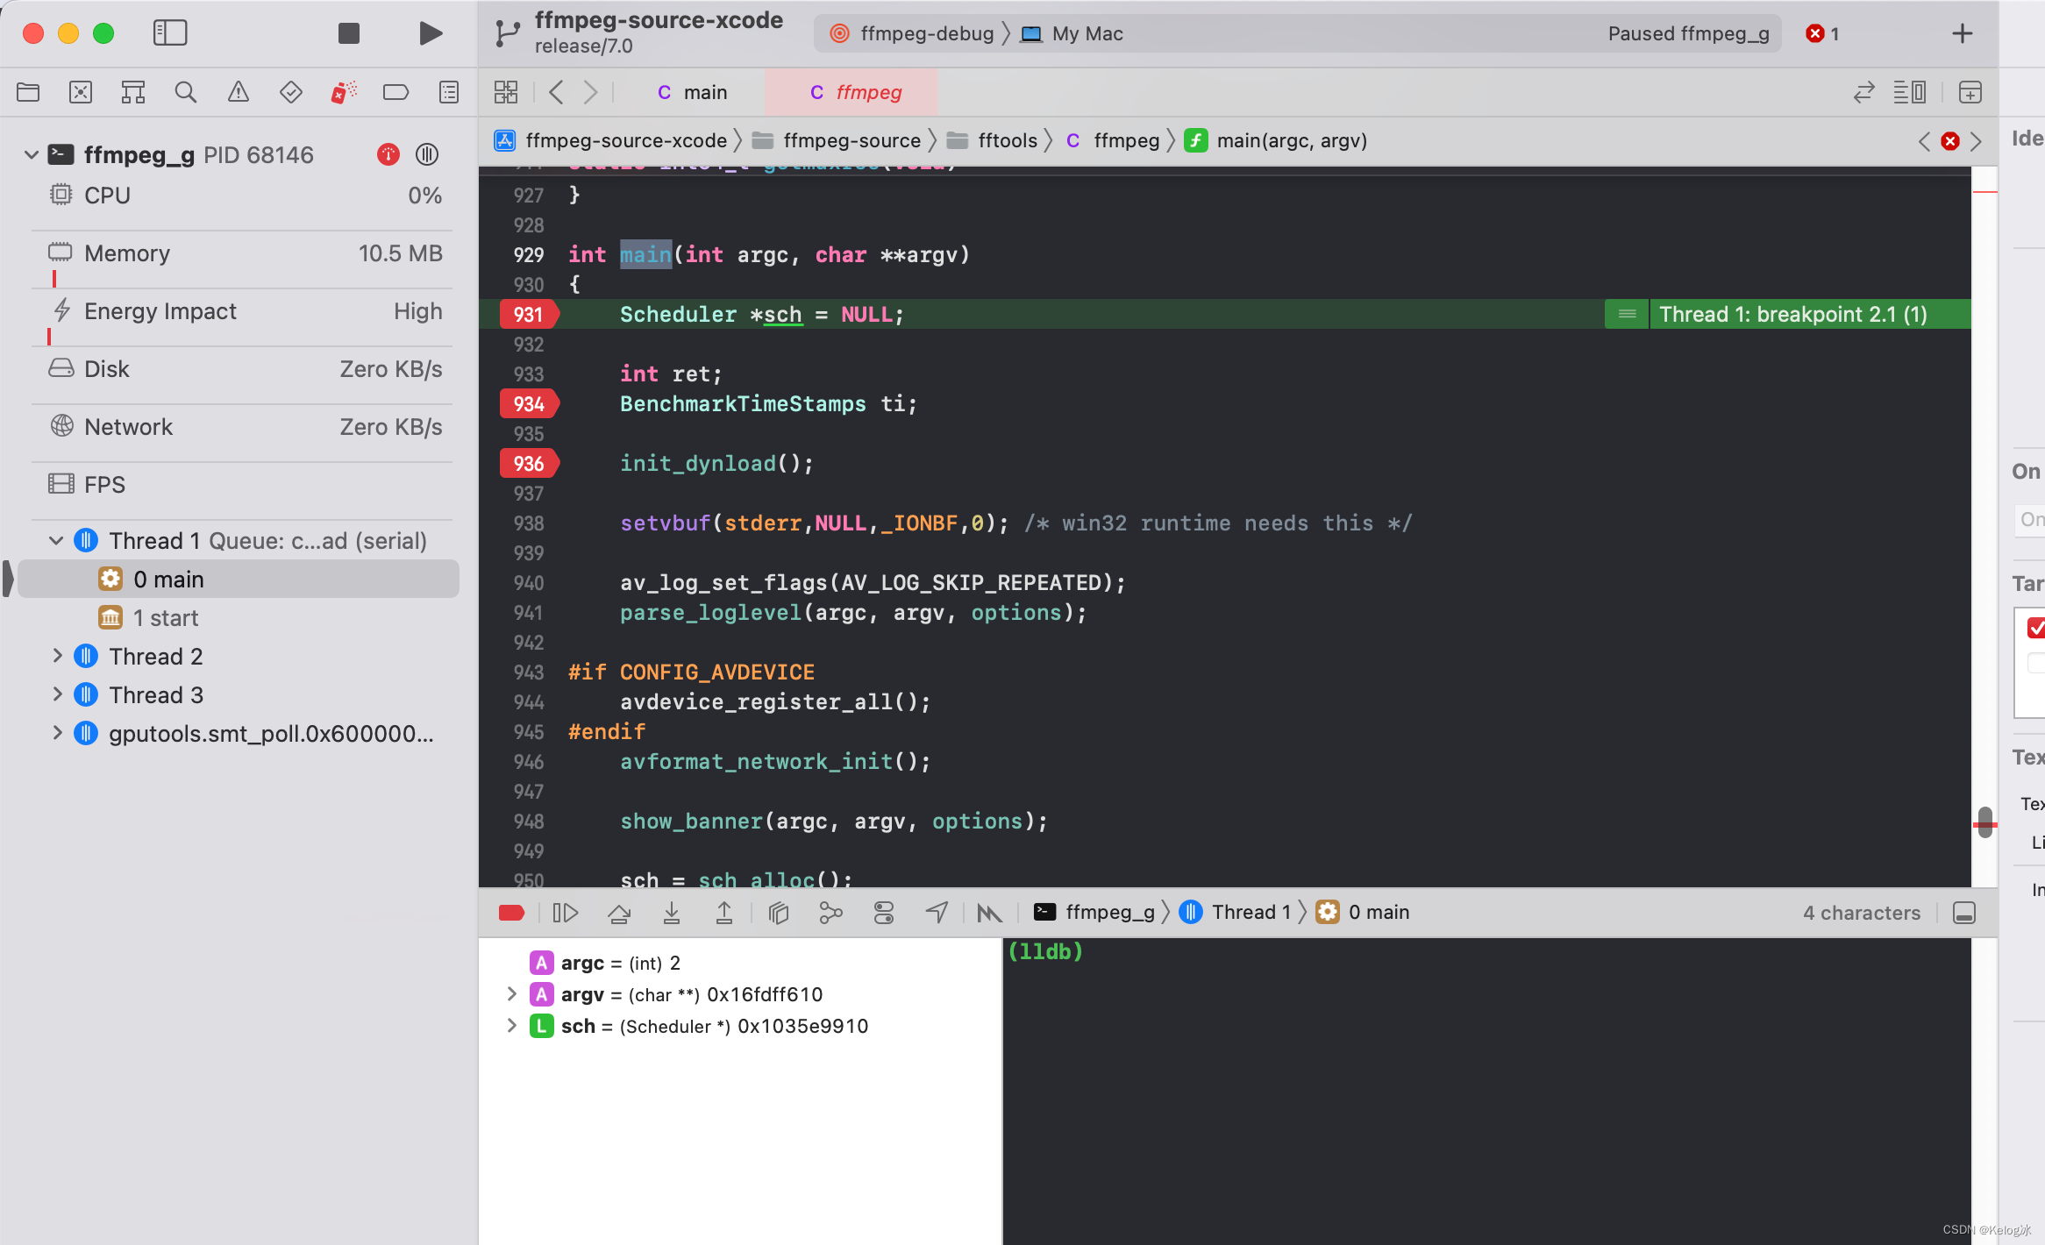
Task: Toggle the breakpoint on line 936
Action: pyautogui.click(x=529, y=464)
